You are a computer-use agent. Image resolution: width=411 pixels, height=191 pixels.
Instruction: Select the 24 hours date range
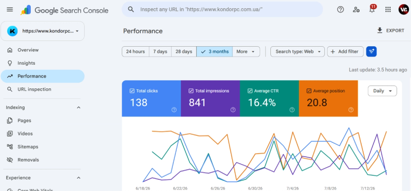(136, 52)
